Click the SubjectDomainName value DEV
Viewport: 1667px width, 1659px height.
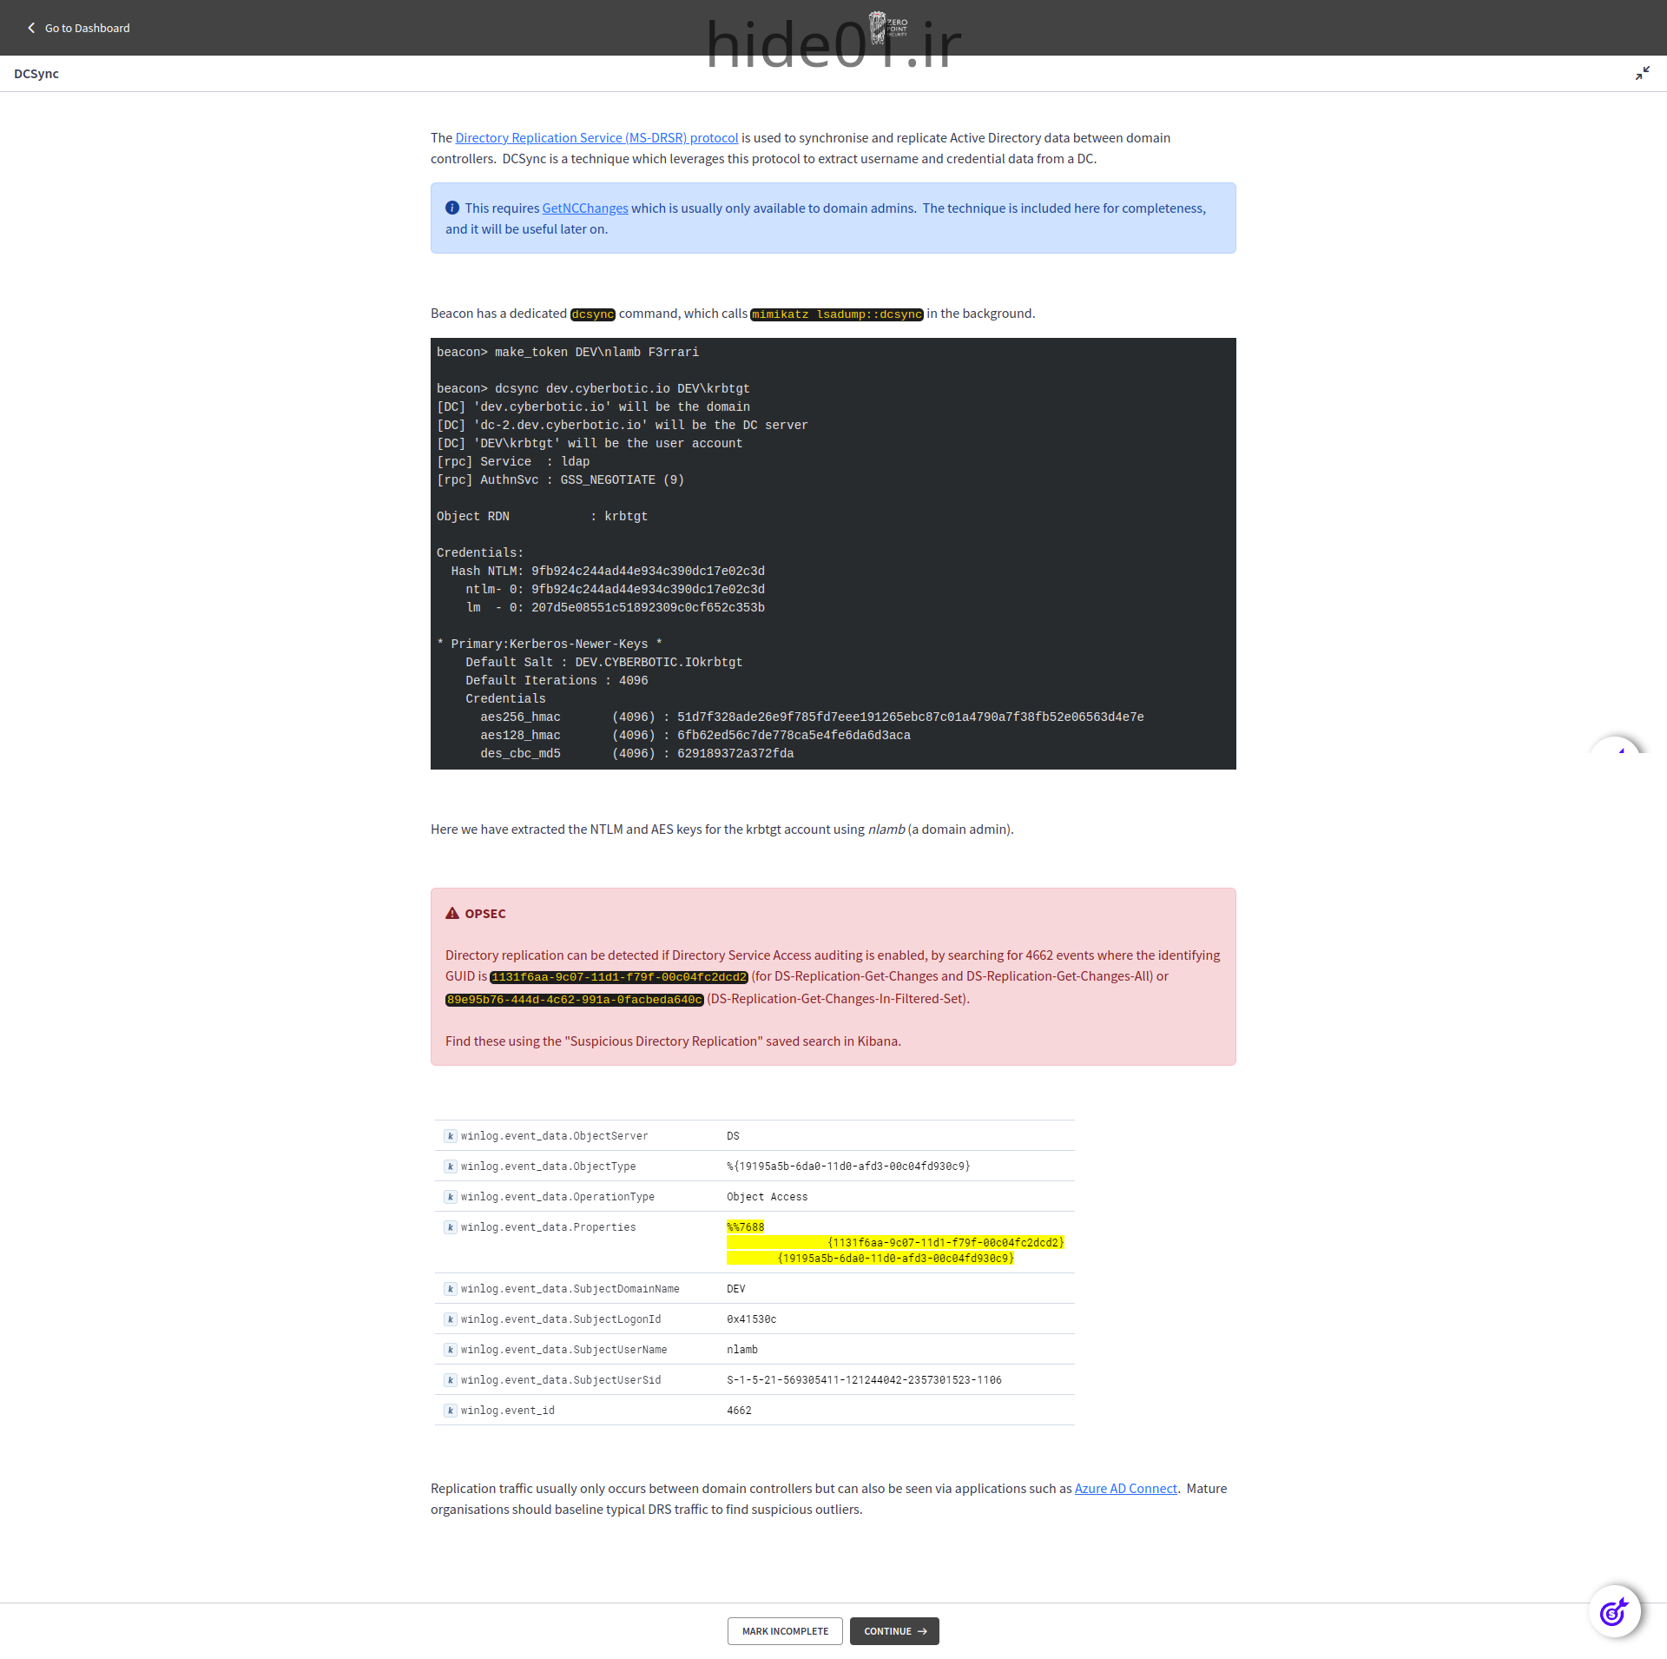tap(736, 1289)
